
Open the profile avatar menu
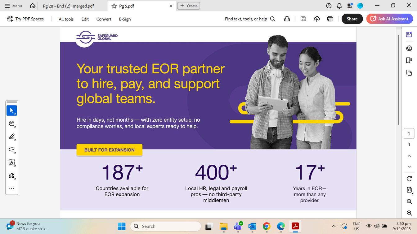360,6
